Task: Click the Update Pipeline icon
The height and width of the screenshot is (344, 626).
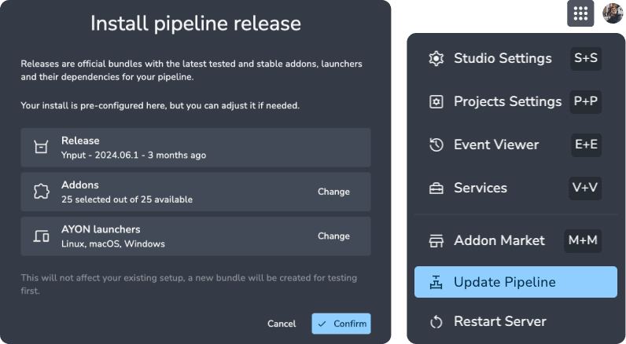Action: click(x=436, y=283)
